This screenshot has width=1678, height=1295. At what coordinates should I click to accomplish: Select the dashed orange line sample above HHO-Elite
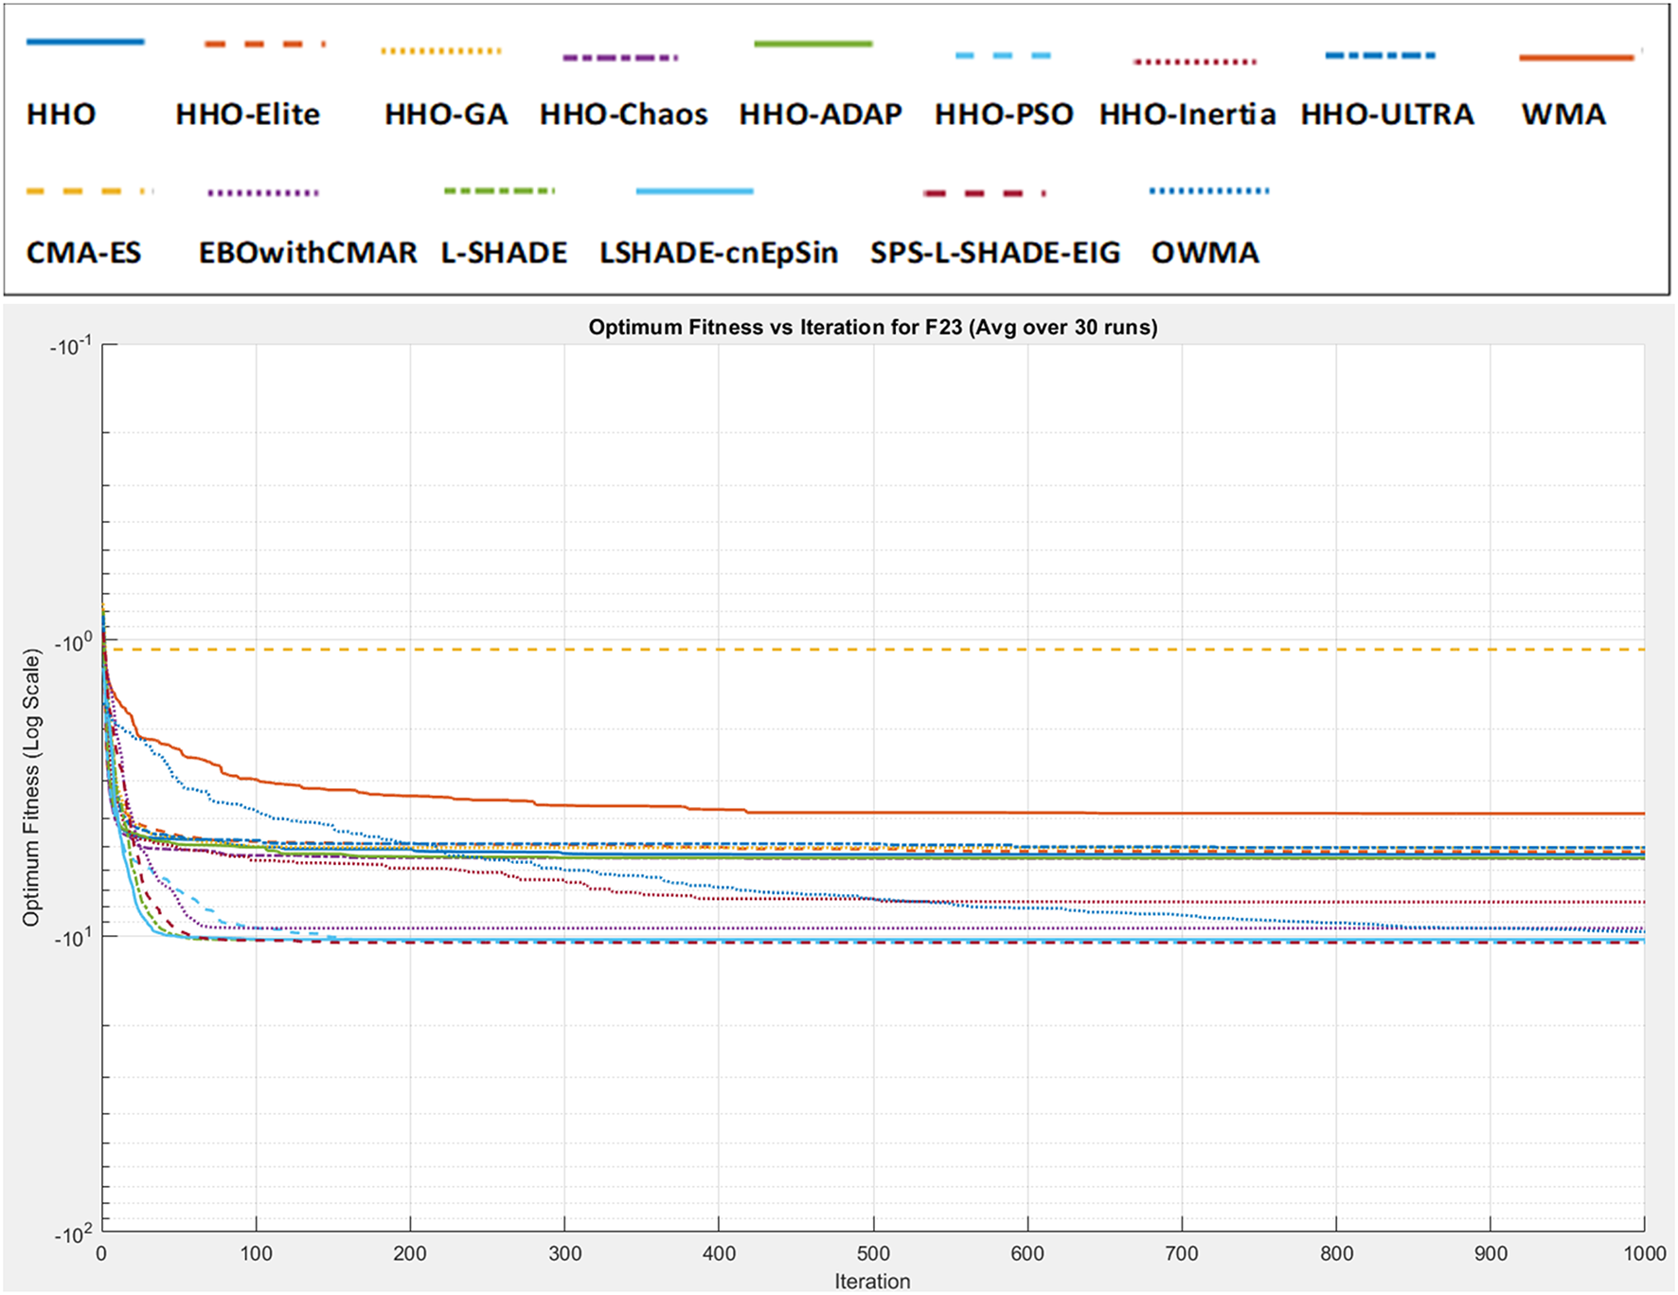265,44
